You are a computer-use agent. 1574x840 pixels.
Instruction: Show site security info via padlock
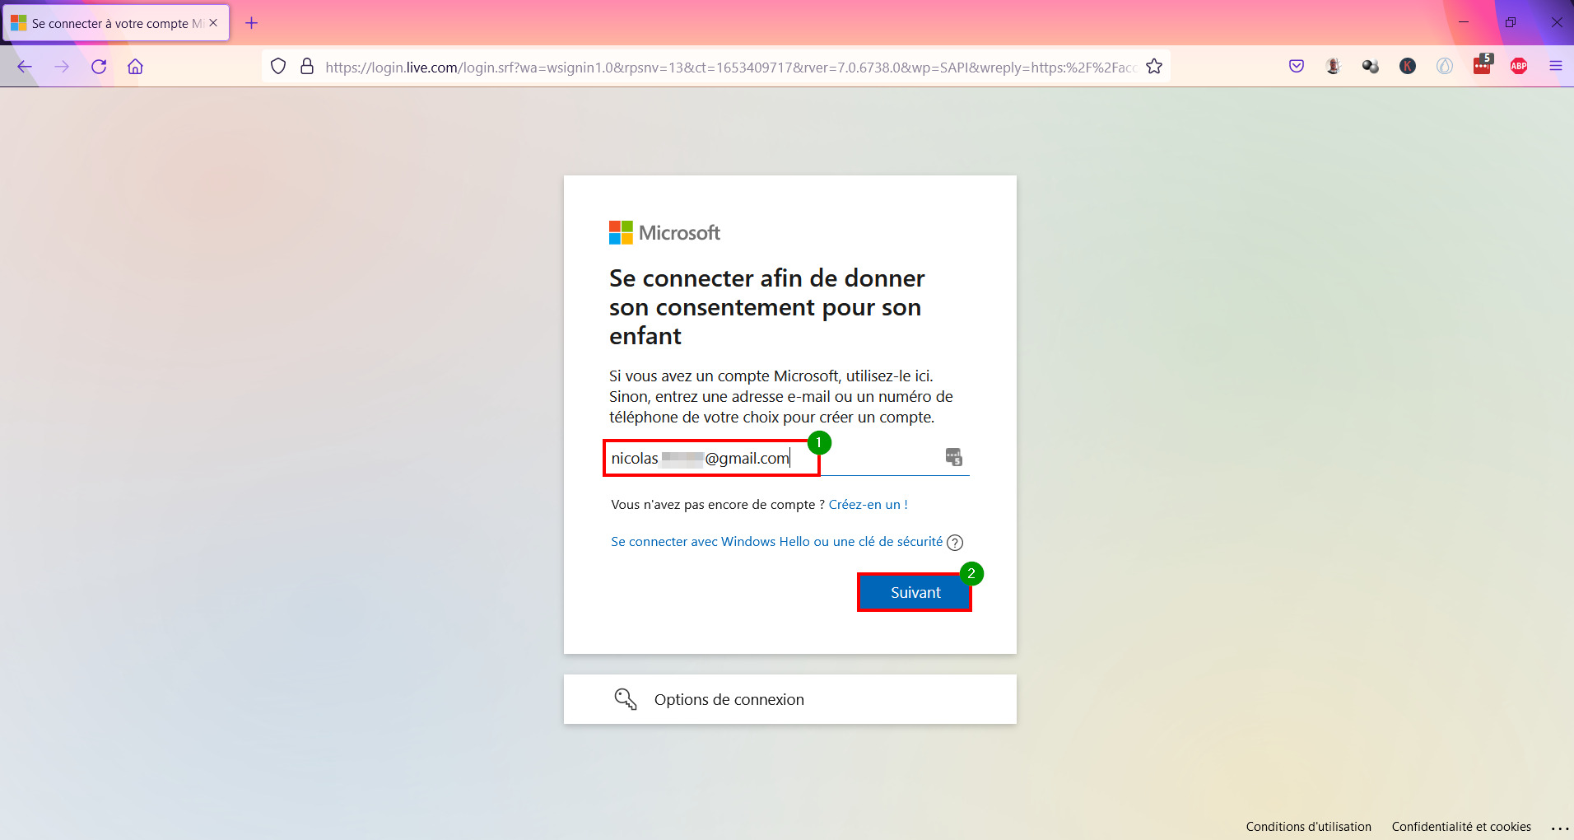pos(307,67)
